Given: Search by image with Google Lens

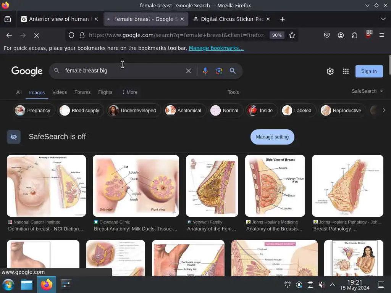Looking at the screenshot, I should 219,71.
